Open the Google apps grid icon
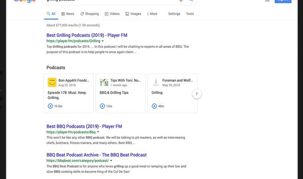This screenshot has width=303, height=179. click(x=267, y=1)
